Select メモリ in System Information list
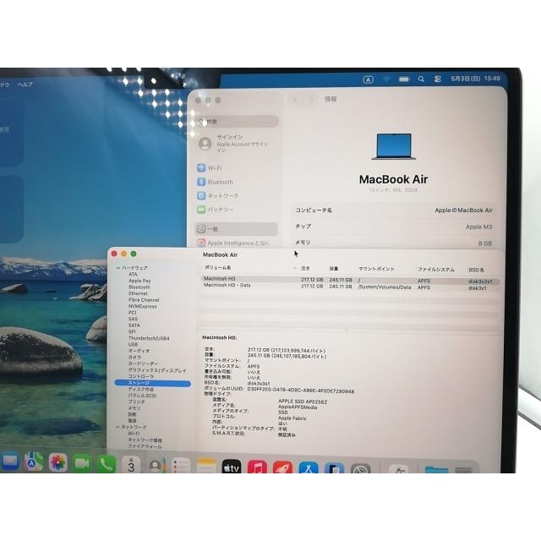The image size is (541, 541). tap(134, 408)
